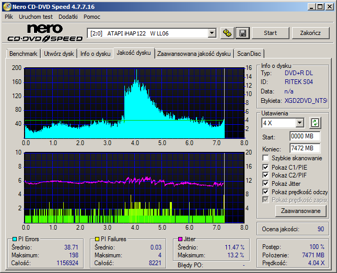Click the Koniec 7472 MB field
The image size is (337, 273).
click(305, 148)
